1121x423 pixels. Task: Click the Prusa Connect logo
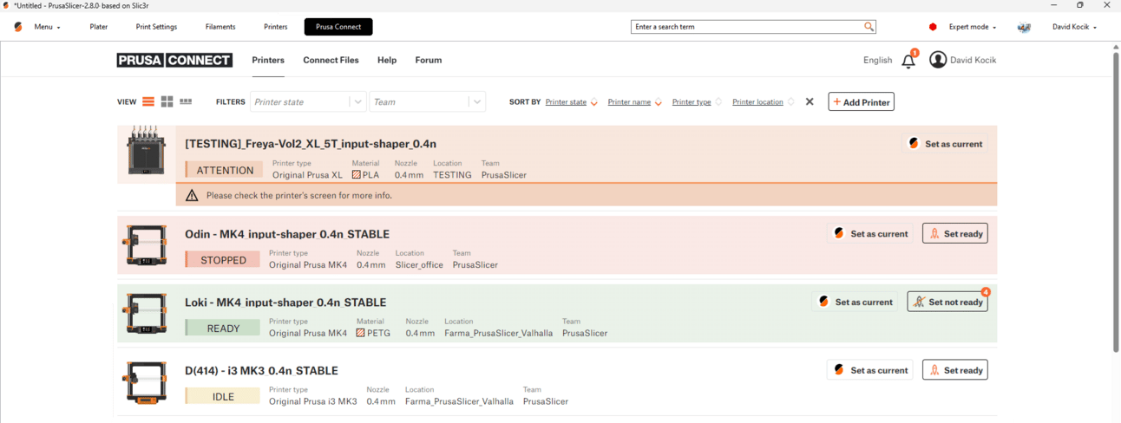point(174,60)
